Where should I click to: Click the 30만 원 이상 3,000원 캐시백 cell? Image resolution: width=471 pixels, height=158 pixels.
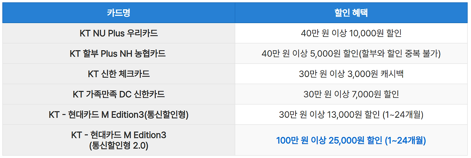(351, 74)
